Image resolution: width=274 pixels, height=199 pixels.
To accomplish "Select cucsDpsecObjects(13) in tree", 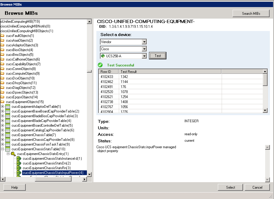I will [x=22, y=92].
